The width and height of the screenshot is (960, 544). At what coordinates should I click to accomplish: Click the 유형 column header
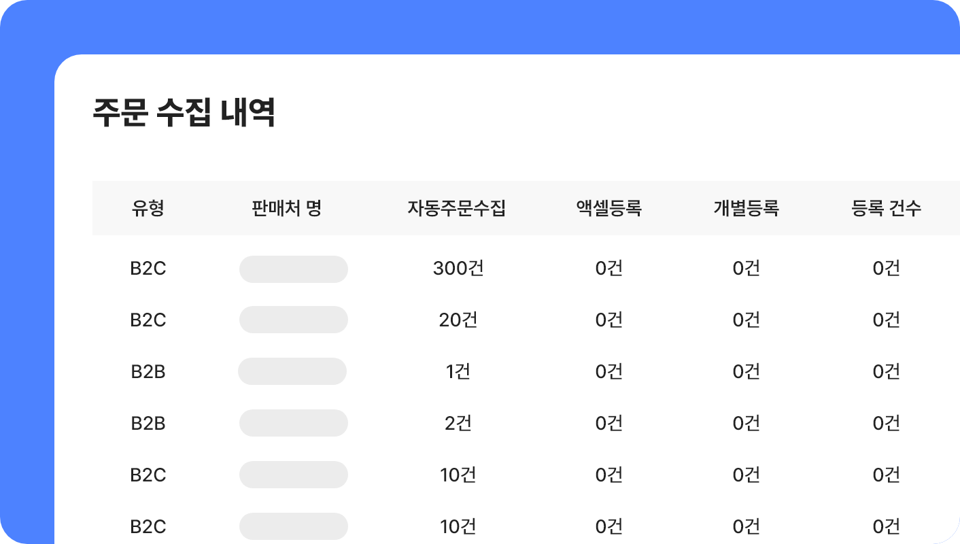coord(148,208)
